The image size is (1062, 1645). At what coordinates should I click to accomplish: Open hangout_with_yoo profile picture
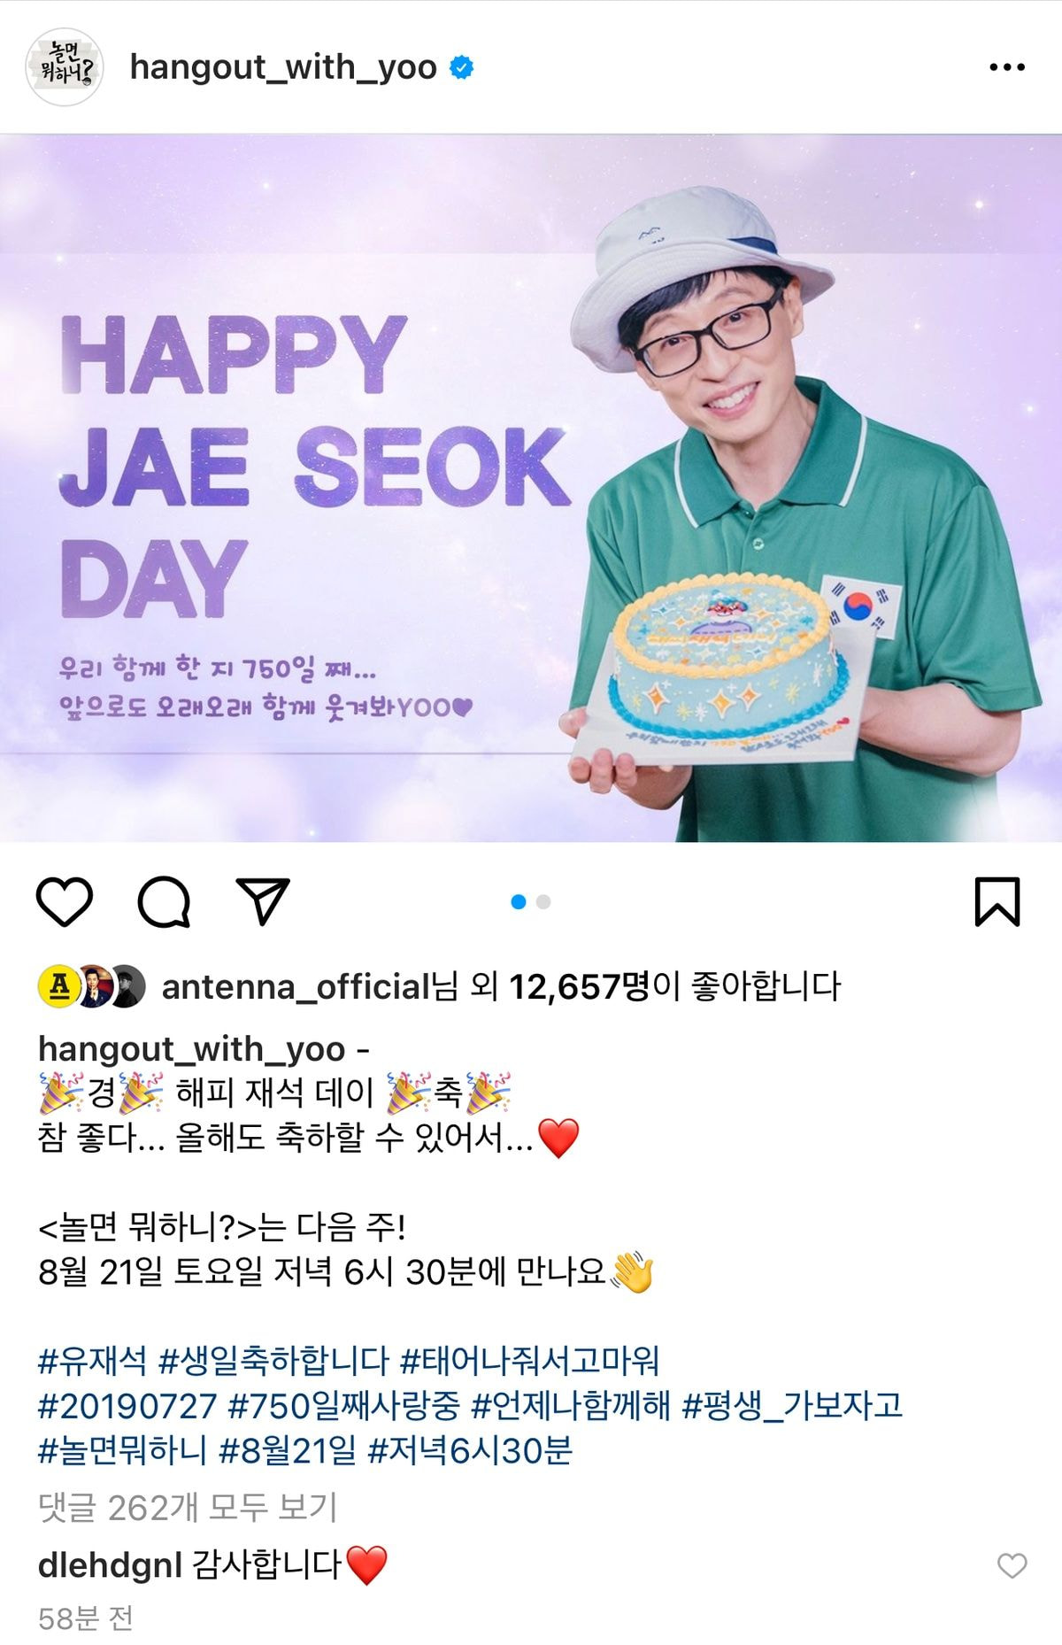pyautogui.click(x=64, y=67)
